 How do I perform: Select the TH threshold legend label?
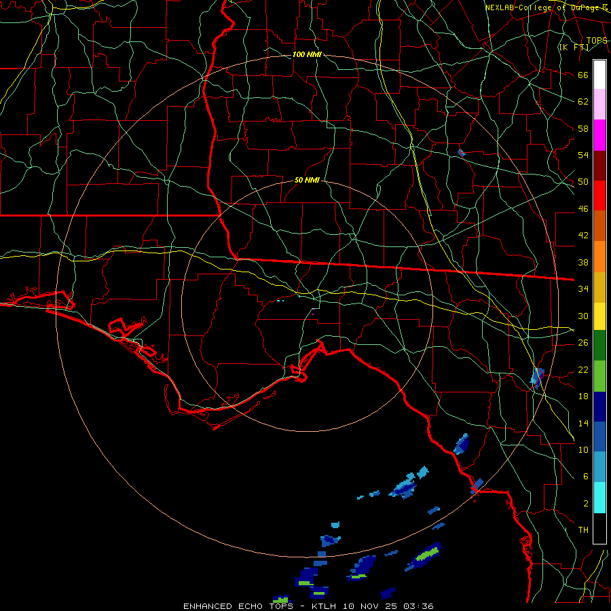[x=583, y=530]
